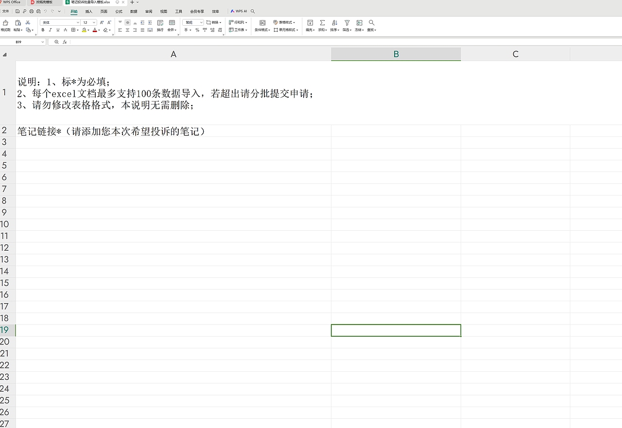
Task: Click the Strikethrough text icon
Action: click(66, 30)
